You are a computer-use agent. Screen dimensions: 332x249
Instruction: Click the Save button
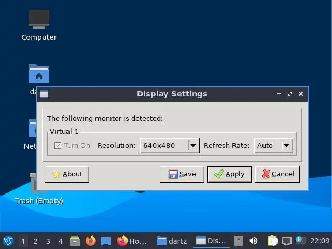pos(182,174)
